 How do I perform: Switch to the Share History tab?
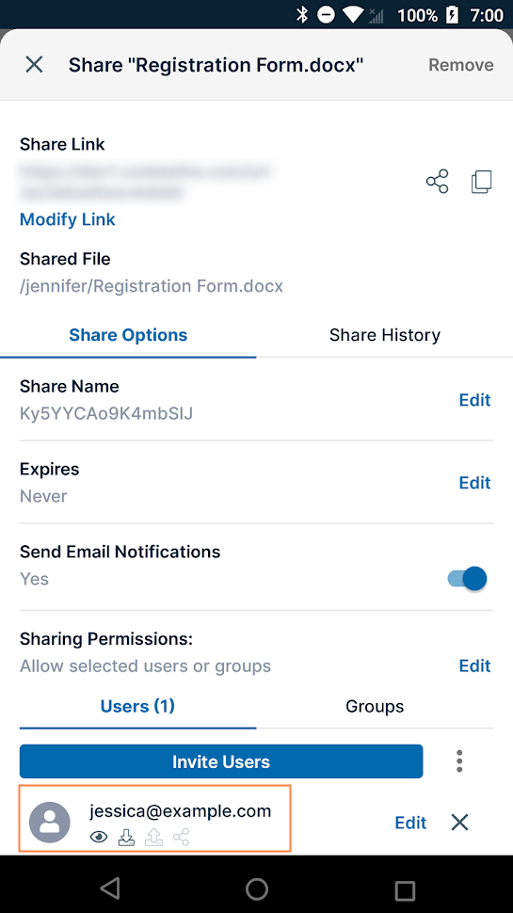384,335
